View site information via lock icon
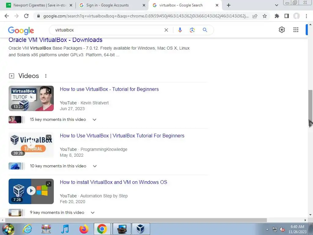This screenshot has width=313, height=235. (39, 16)
